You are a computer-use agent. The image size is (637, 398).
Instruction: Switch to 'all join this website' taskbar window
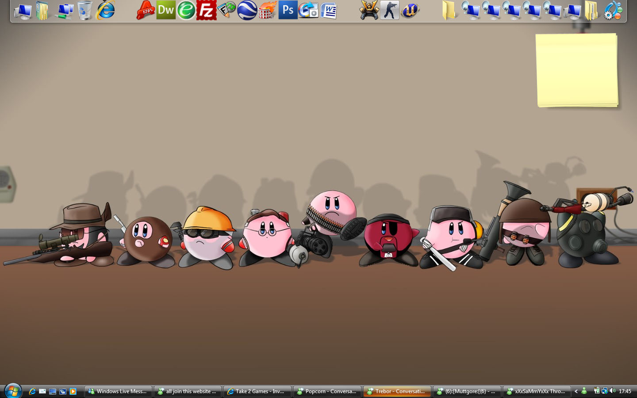pyautogui.click(x=188, y=391)
